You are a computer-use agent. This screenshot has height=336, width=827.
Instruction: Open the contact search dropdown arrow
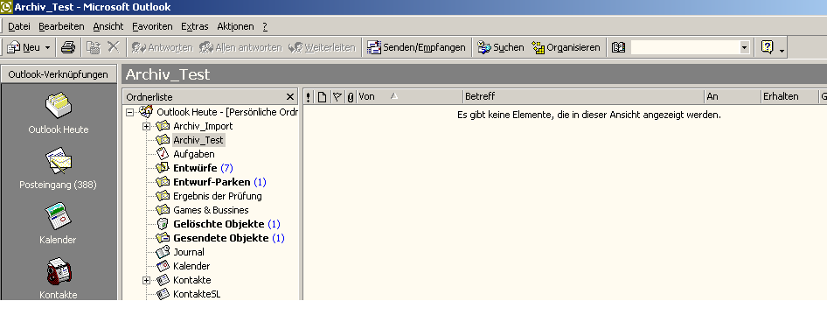click(744, 47)
